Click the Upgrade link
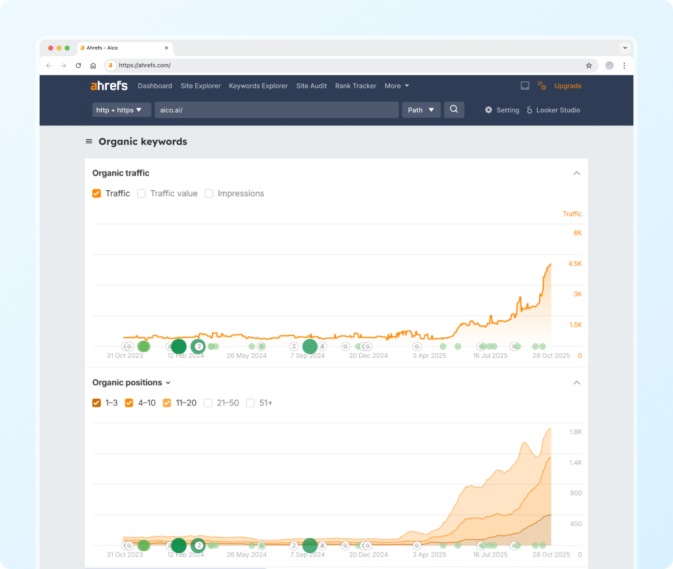The image size is (673, 569). [567, 86]
